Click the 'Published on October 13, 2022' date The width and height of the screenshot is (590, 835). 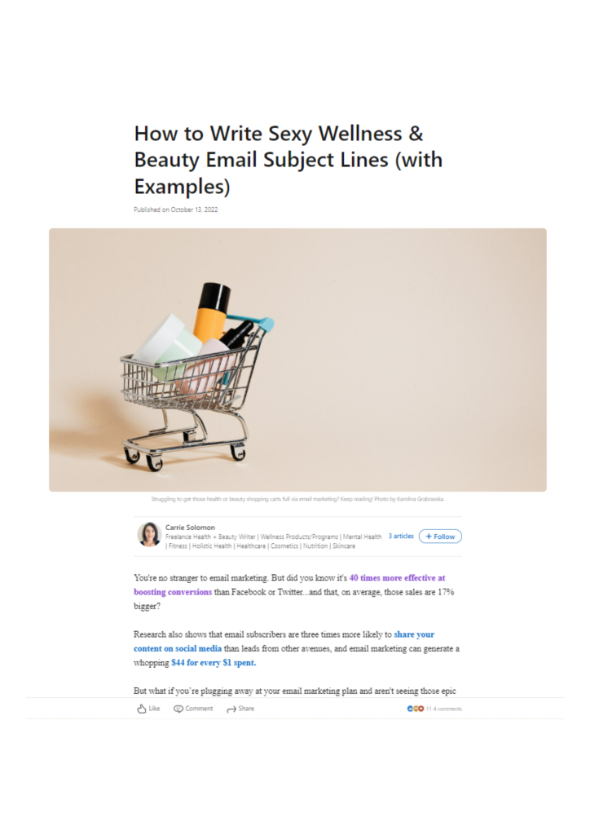pyautogui.click(x=175, y=210)
